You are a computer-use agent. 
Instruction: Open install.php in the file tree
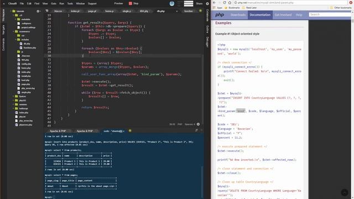pos(26,76)
